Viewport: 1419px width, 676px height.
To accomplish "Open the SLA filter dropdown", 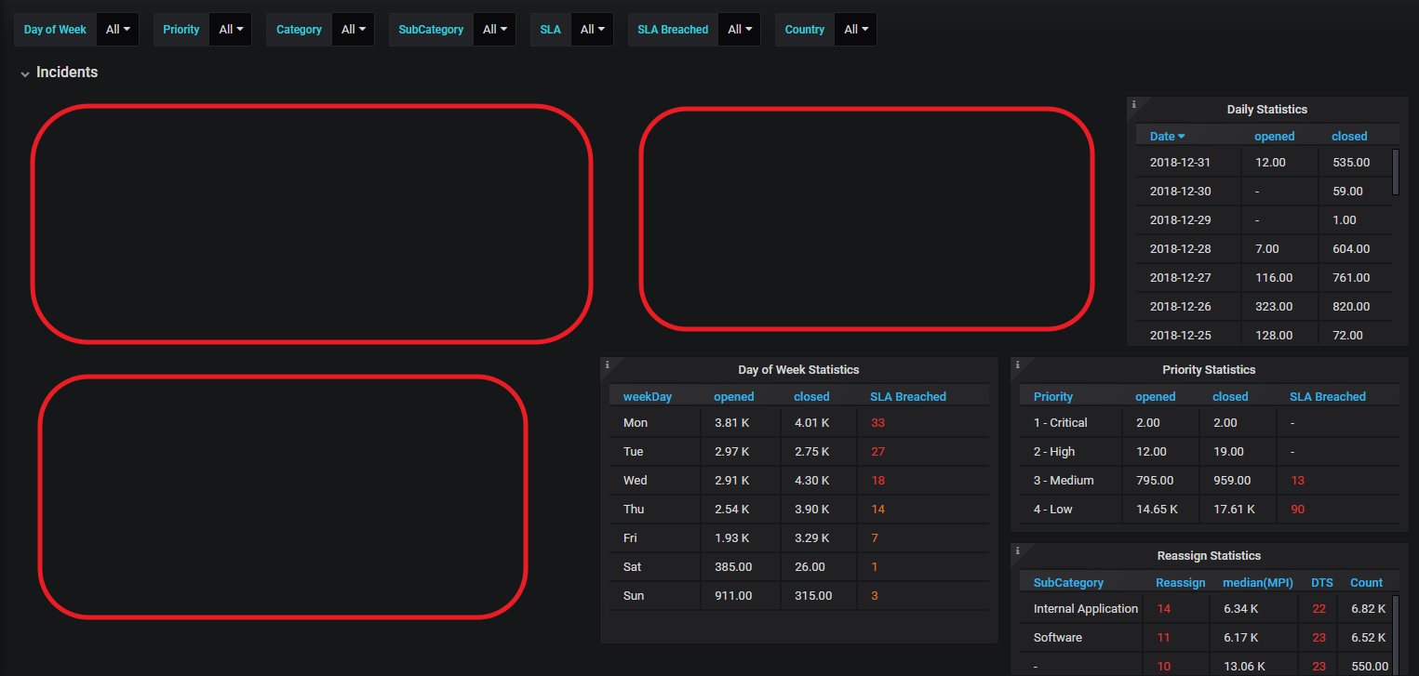I will 592,29.
